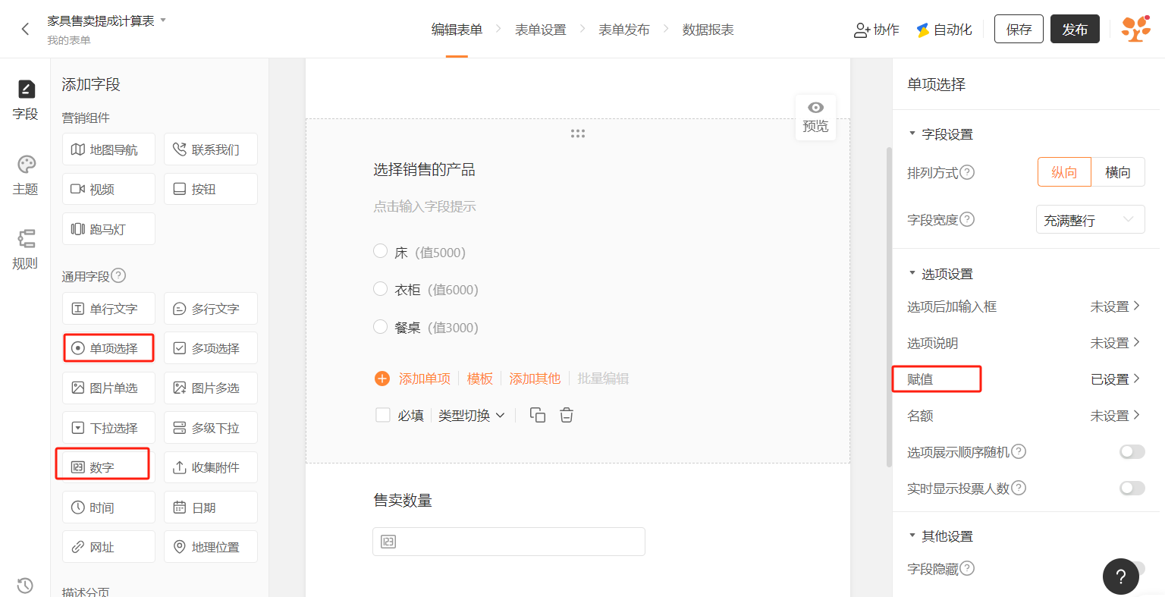Add a 图片单选 field
The height and width of the screenshot is (597, 1165).
click(108, 388)
